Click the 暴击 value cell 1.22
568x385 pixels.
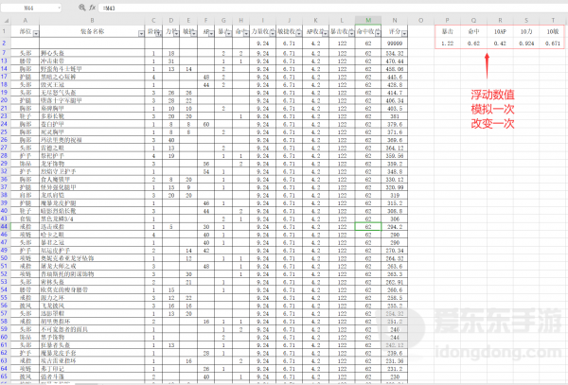pos(447,44)
